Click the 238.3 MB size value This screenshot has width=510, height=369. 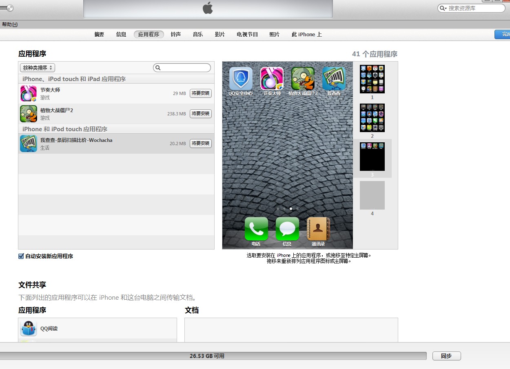(177, 114)
